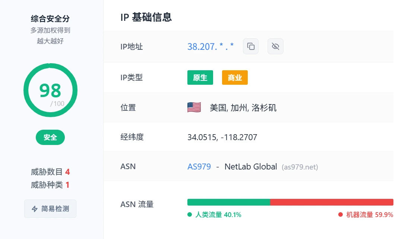Click the US flag icon
This screenshot has height=239, width=402.
point(194,107)
